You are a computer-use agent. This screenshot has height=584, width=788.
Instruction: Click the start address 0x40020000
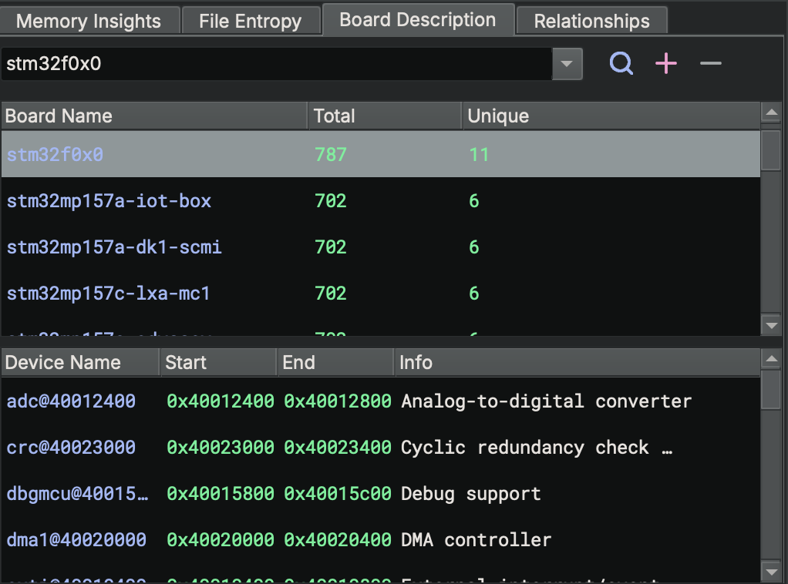221,540
